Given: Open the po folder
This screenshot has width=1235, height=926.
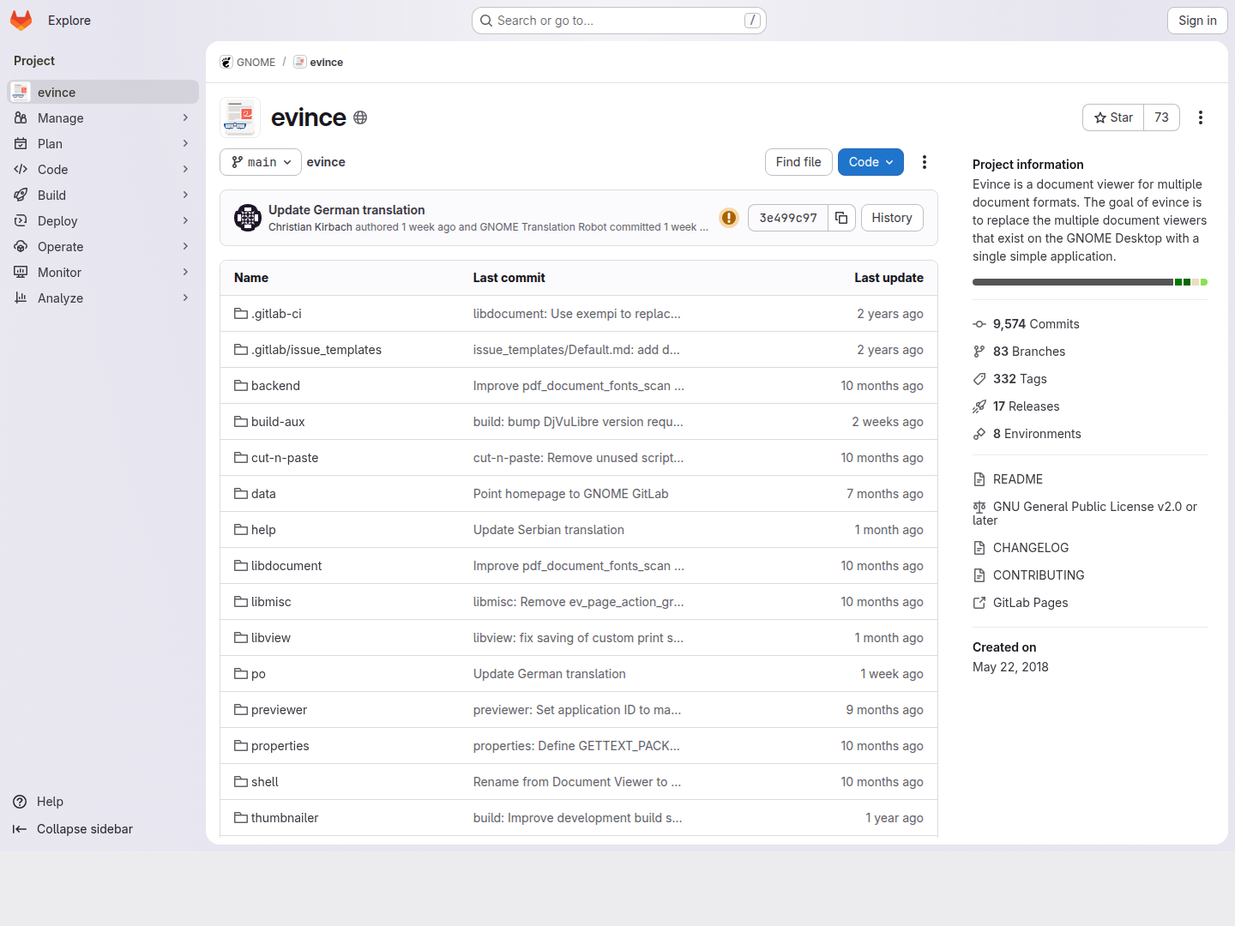Looking at the screenshot, I should [258, 674].
